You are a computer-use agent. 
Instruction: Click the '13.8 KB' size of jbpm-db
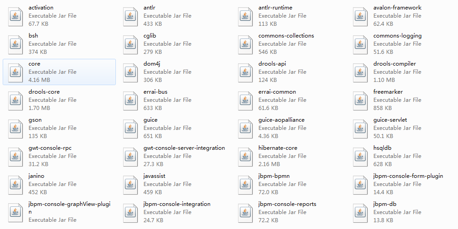click(383, 220)
